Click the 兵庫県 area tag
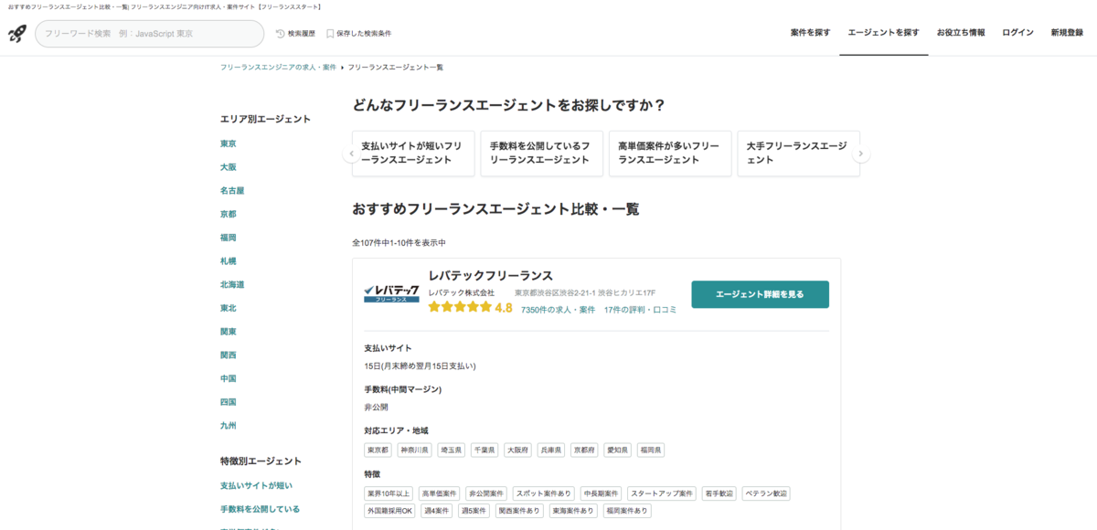Screen dimensions: 1097x530 [551, 450]
